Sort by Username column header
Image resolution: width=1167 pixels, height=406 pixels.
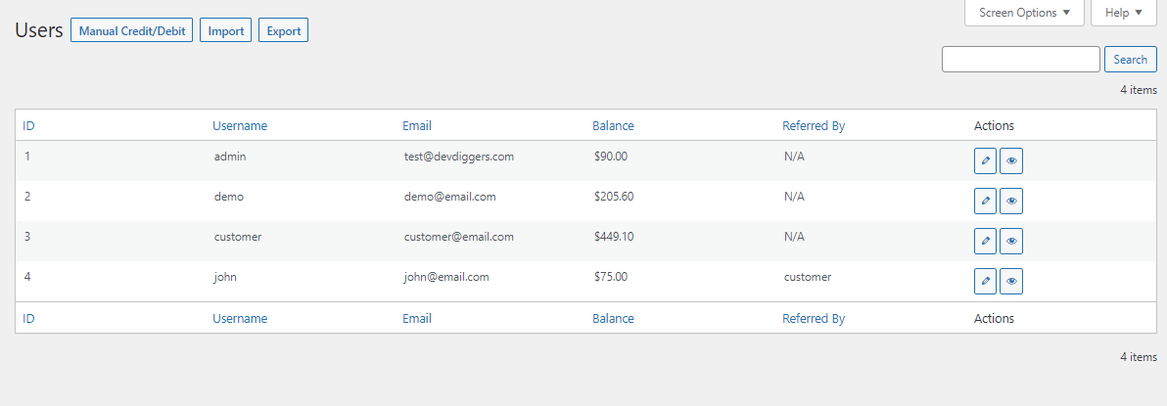[x=240, y=125]
